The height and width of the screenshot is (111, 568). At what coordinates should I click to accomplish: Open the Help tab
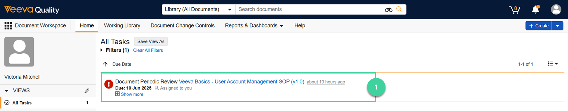[300, 26]
